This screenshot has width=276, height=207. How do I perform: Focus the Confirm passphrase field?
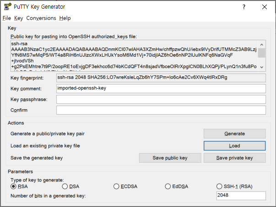point(161,110)
